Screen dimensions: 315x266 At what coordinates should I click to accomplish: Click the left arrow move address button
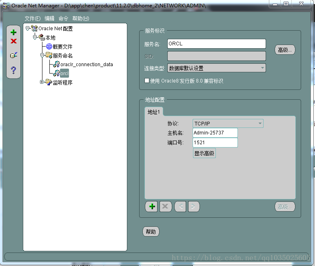click(180, 206)
